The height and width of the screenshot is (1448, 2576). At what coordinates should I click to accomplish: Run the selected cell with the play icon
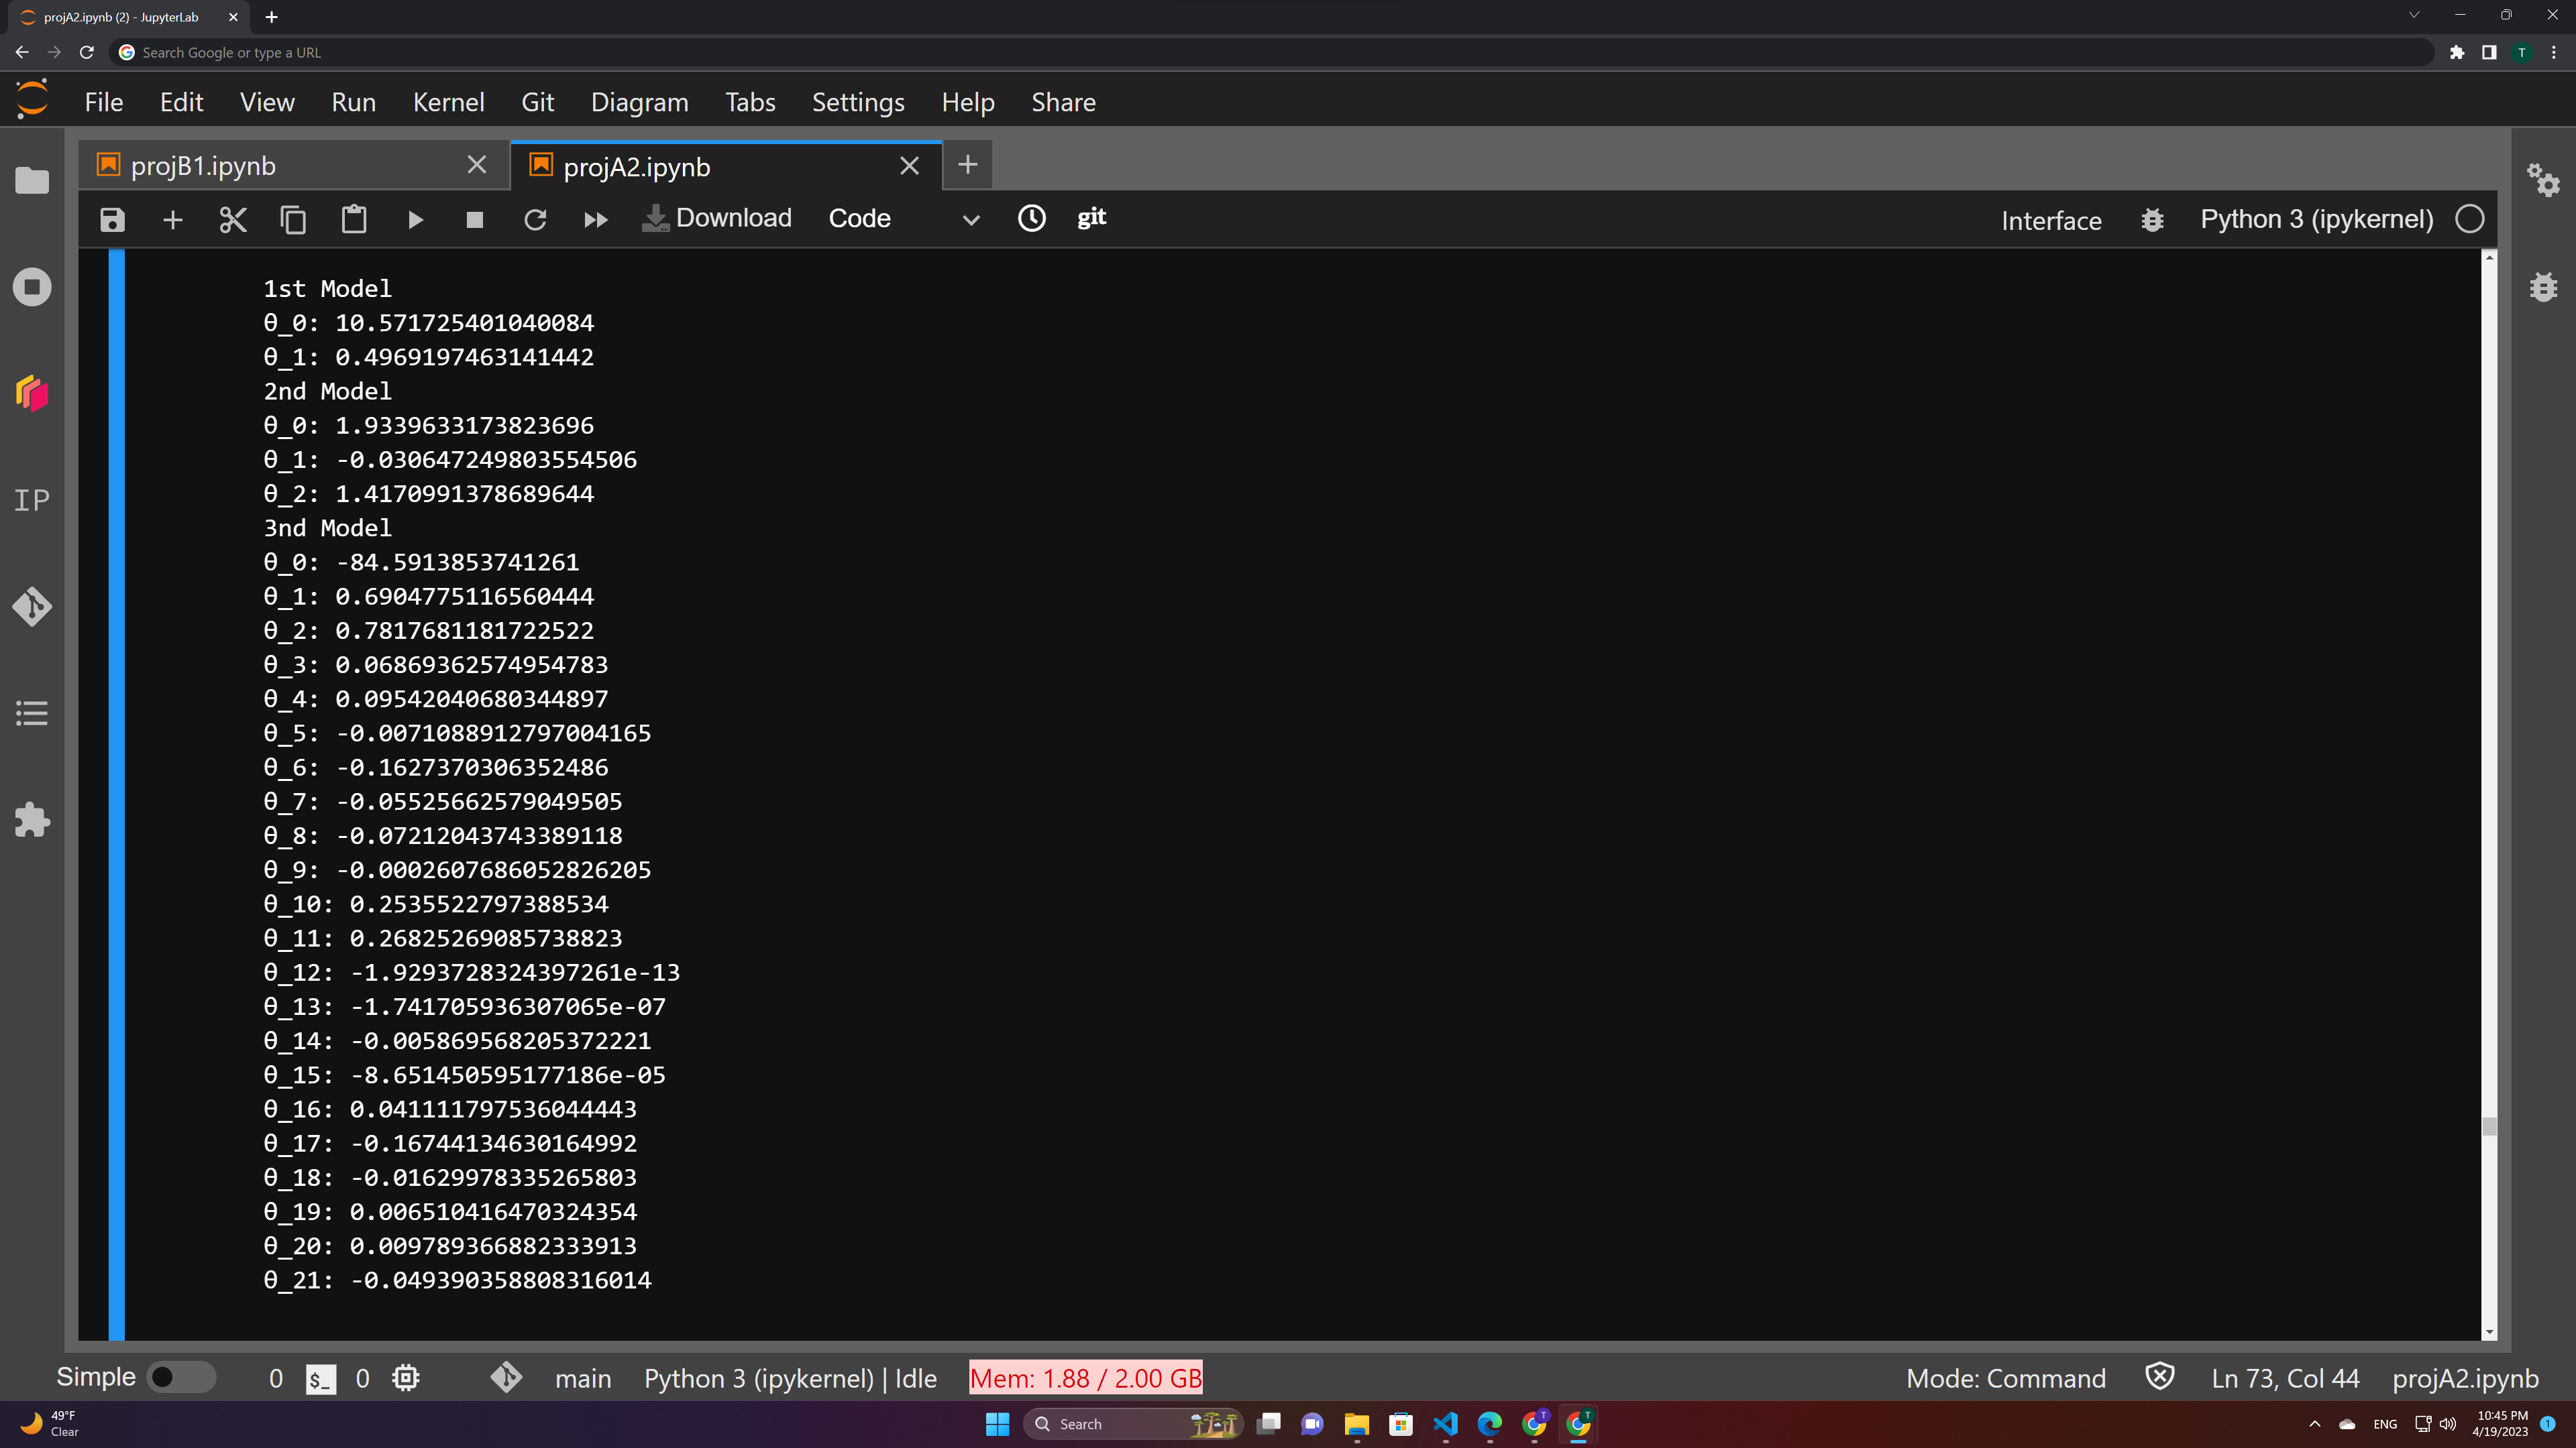(x=415, y=219)
